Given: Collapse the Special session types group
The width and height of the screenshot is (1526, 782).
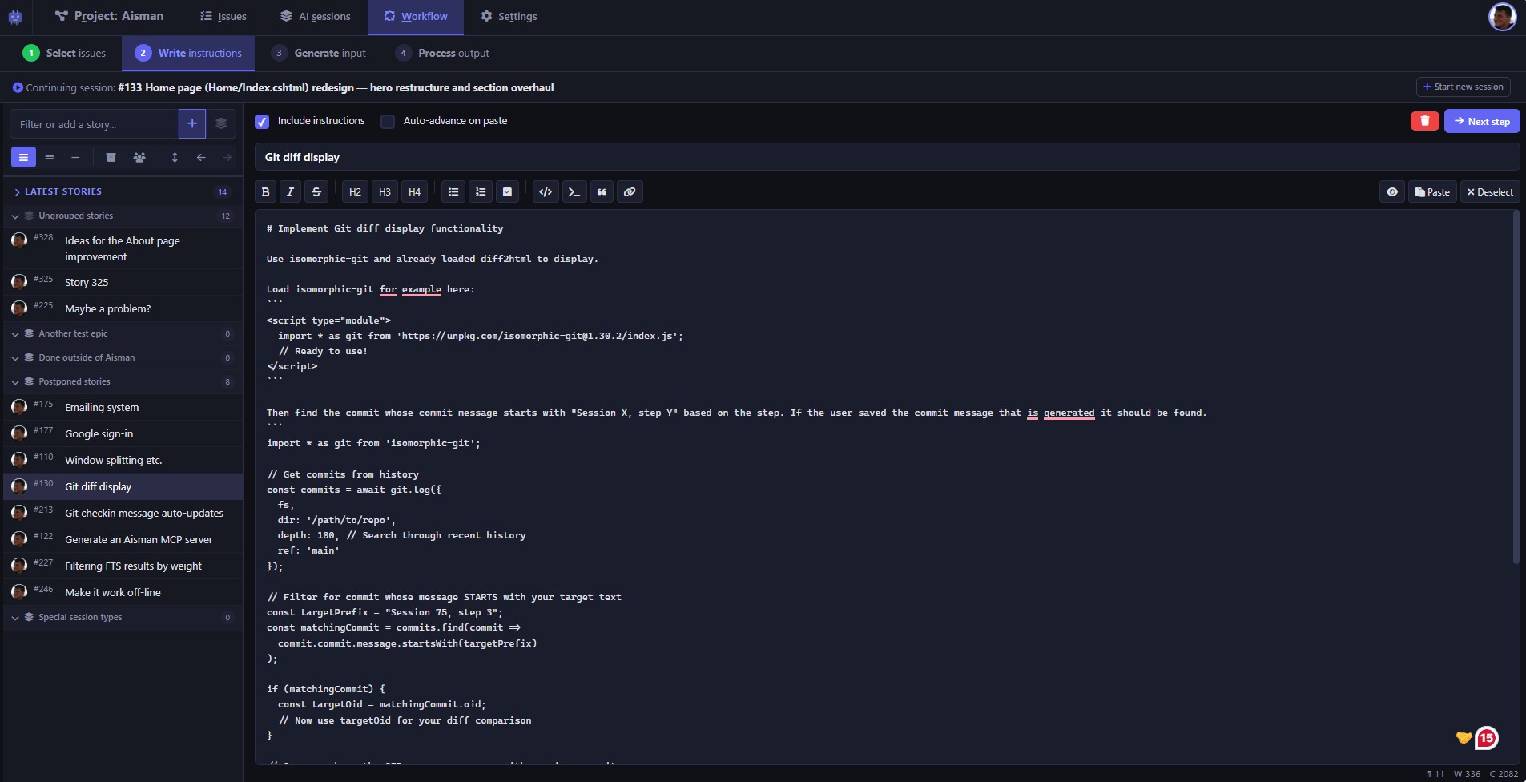Looking at the screenshot, I should [x=123, y=618].
